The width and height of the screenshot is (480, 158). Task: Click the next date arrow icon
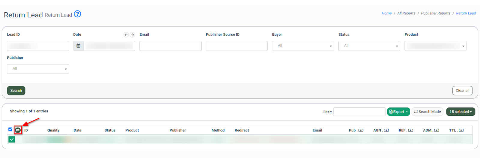pyautogui.click(x=132, y=35)
